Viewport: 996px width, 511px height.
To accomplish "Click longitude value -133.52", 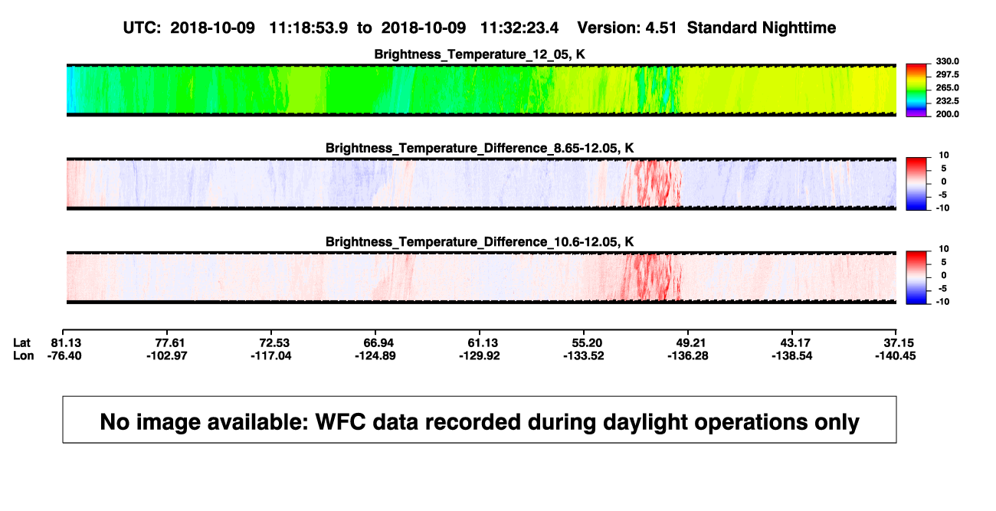I will 585,355.
